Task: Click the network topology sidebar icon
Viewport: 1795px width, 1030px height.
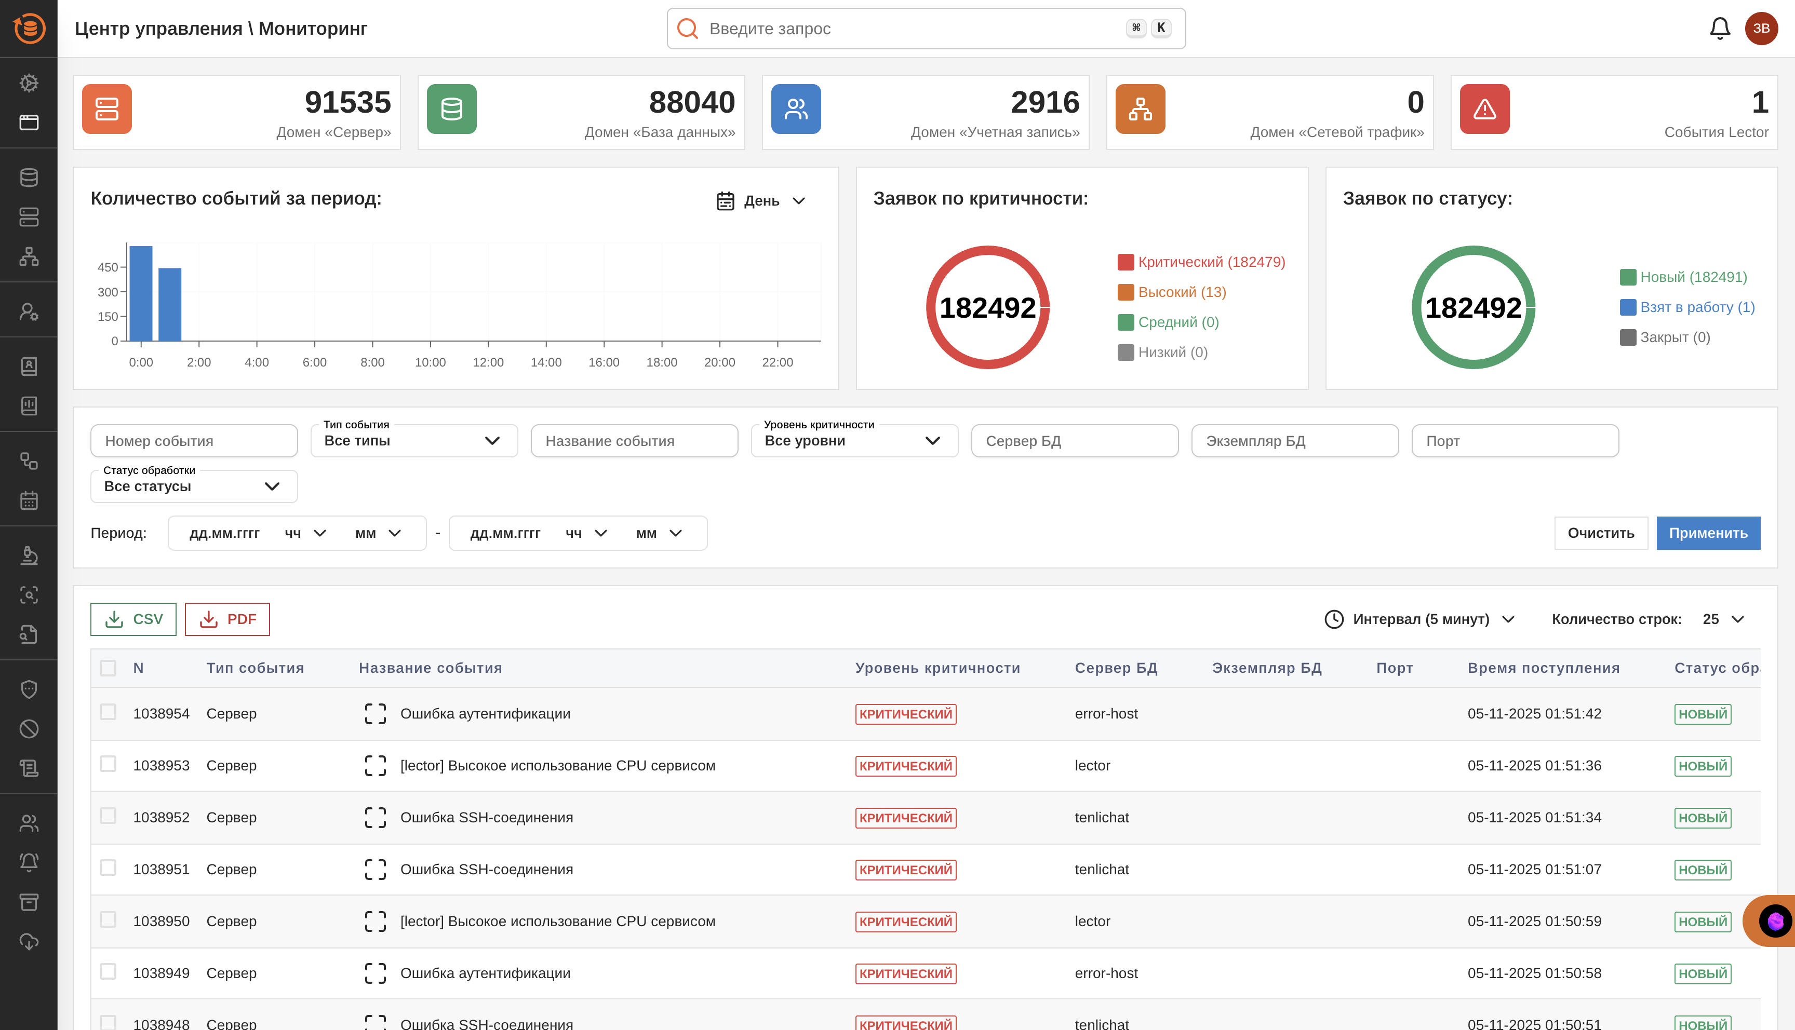Action: 28,256
